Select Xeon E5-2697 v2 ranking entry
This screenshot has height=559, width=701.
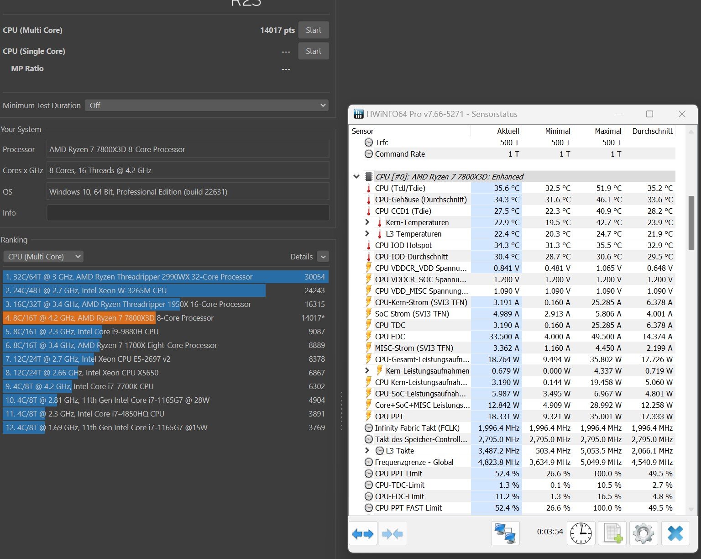pyautogui.click(x=165, y=359)
